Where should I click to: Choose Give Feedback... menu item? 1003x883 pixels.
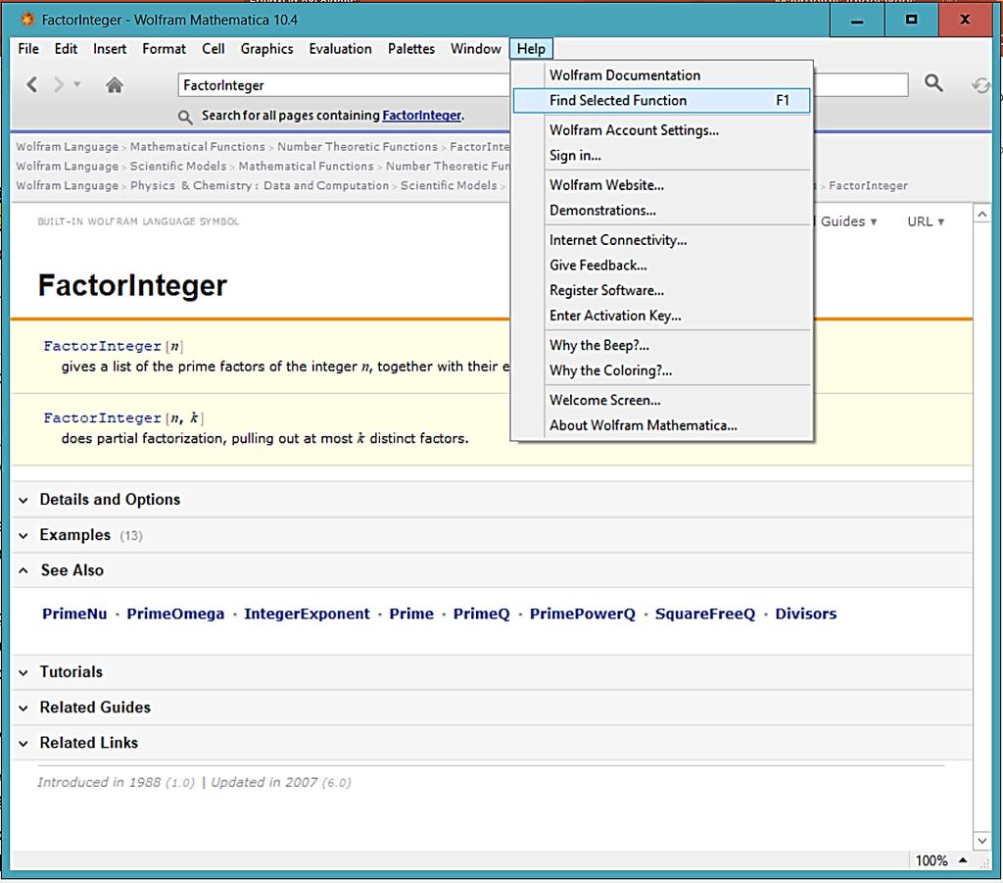(662, 265)
